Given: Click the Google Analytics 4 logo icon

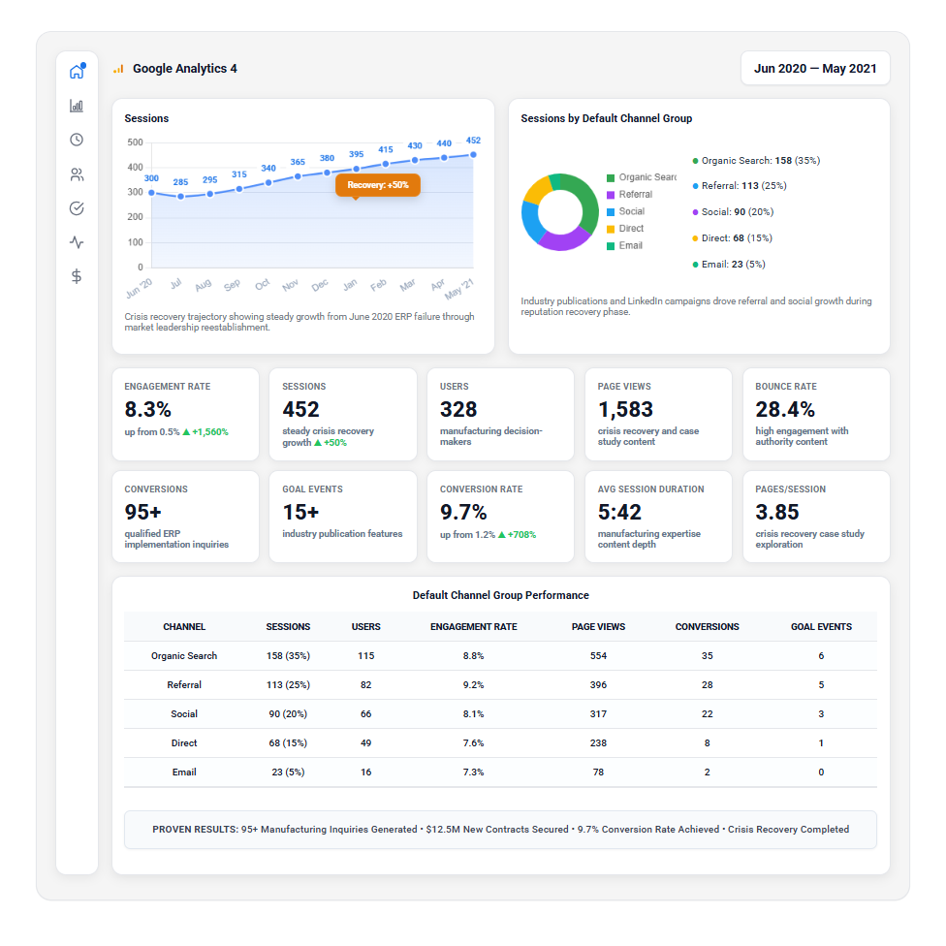Looking at the screenshot, I should point(119,69).
